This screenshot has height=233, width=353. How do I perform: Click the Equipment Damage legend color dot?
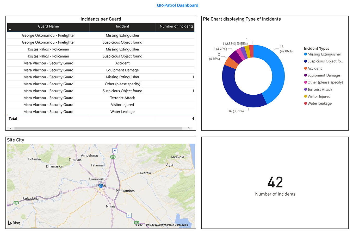pyautogui.click(x=305, y=75)
